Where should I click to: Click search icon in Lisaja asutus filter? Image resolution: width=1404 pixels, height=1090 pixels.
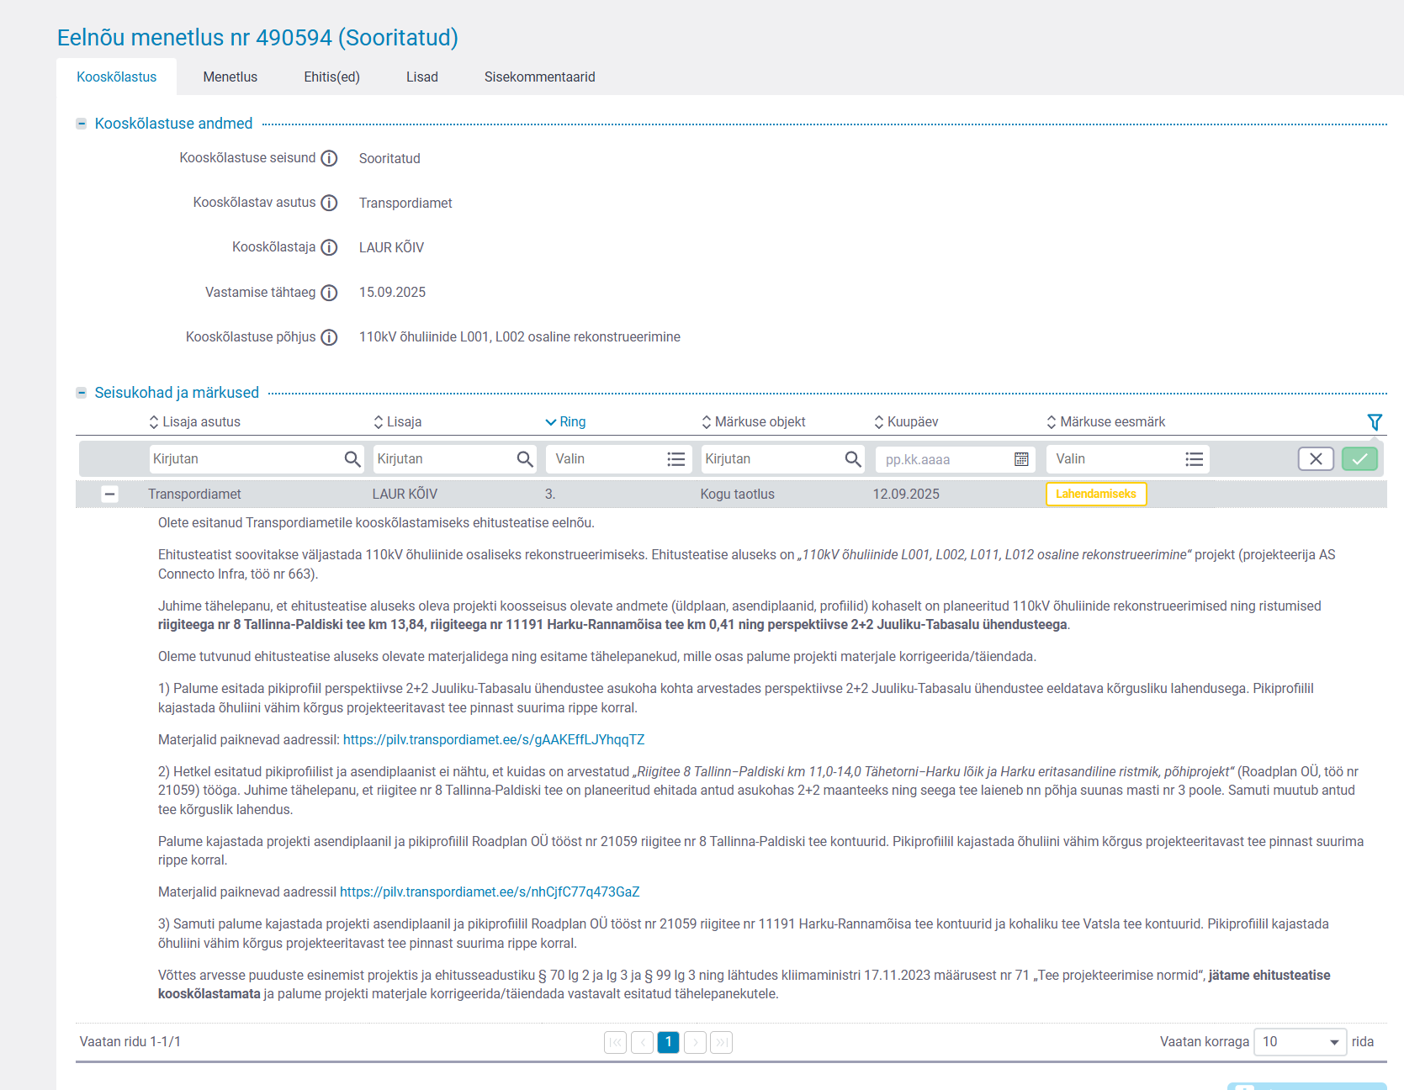click(352, 459)
